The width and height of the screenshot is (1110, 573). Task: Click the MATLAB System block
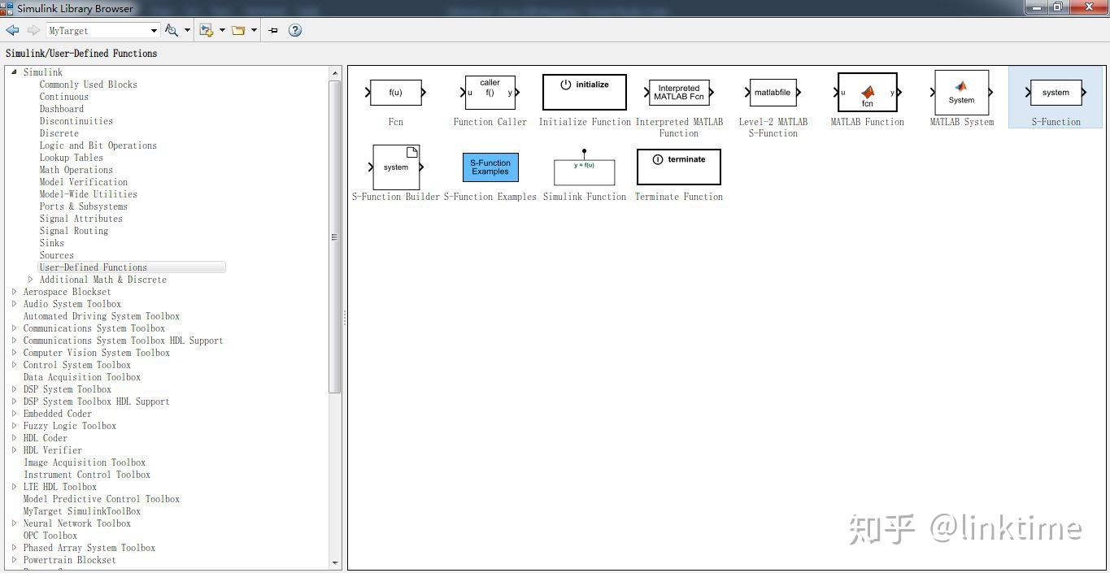coord(961,92)
